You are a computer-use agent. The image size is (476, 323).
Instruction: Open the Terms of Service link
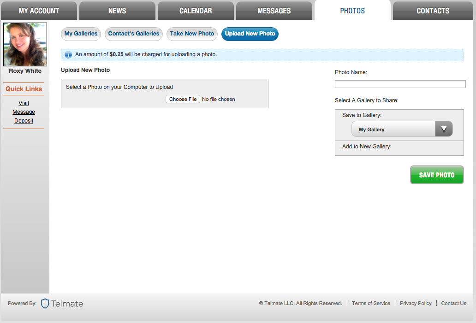(371, 303)
